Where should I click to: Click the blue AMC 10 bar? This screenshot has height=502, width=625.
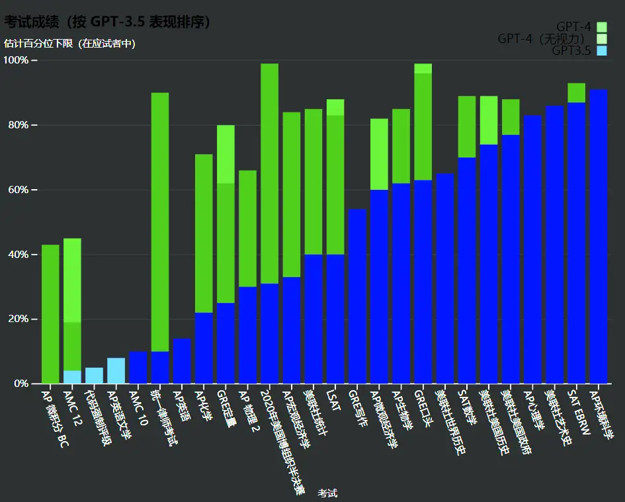[138, 368]
